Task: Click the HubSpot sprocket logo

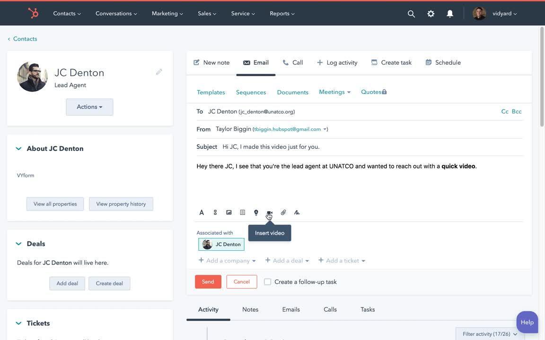Action: [x=33, y=13]
